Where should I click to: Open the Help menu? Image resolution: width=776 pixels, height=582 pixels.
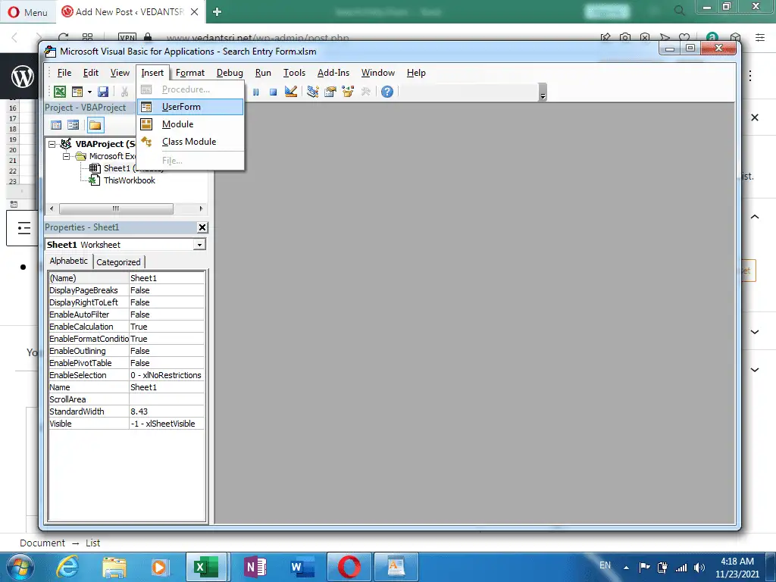(416, 73)
